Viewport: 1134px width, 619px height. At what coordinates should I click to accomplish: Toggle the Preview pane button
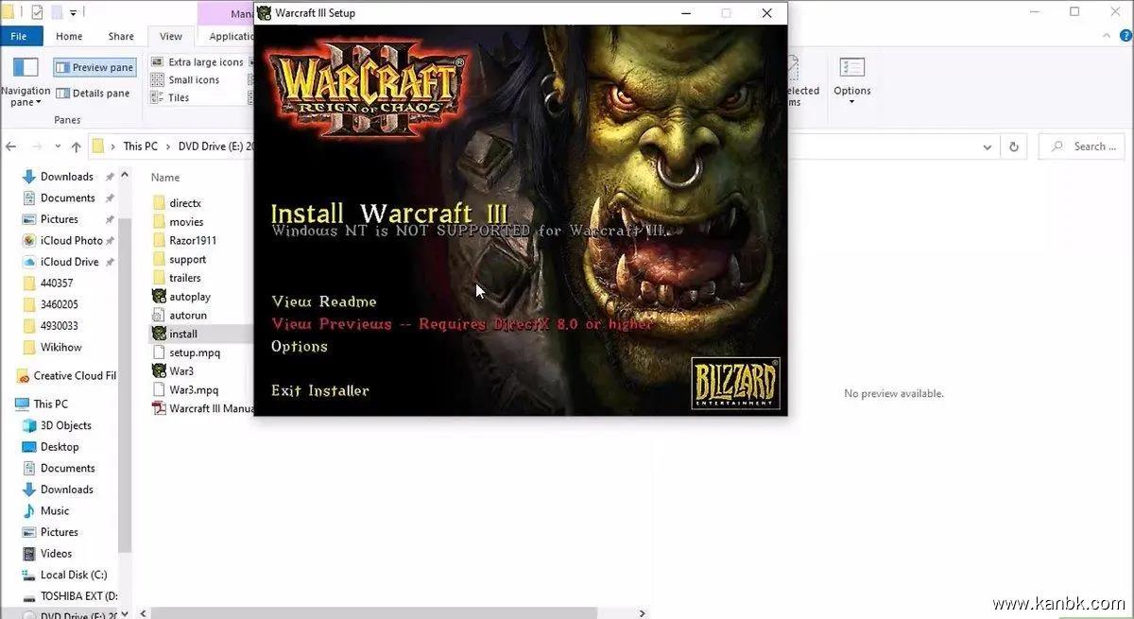(94, 68)
